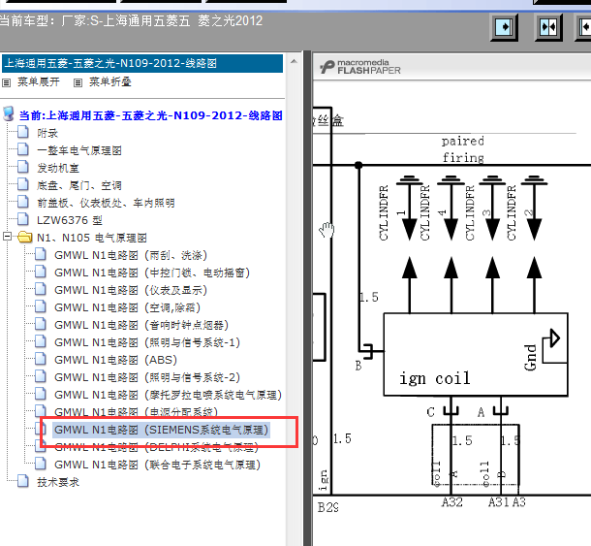This screenshot has width=591, height=546.
Task: Open the 附录 tree item
Action: point(47,133)
